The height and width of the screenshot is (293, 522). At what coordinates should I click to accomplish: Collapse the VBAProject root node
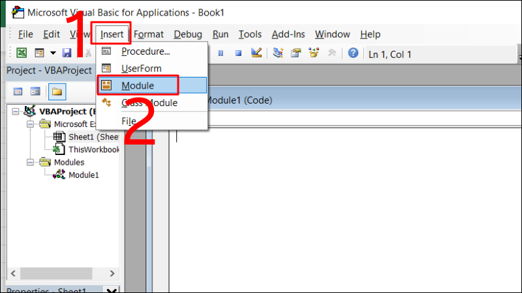[x=15, y=111]
